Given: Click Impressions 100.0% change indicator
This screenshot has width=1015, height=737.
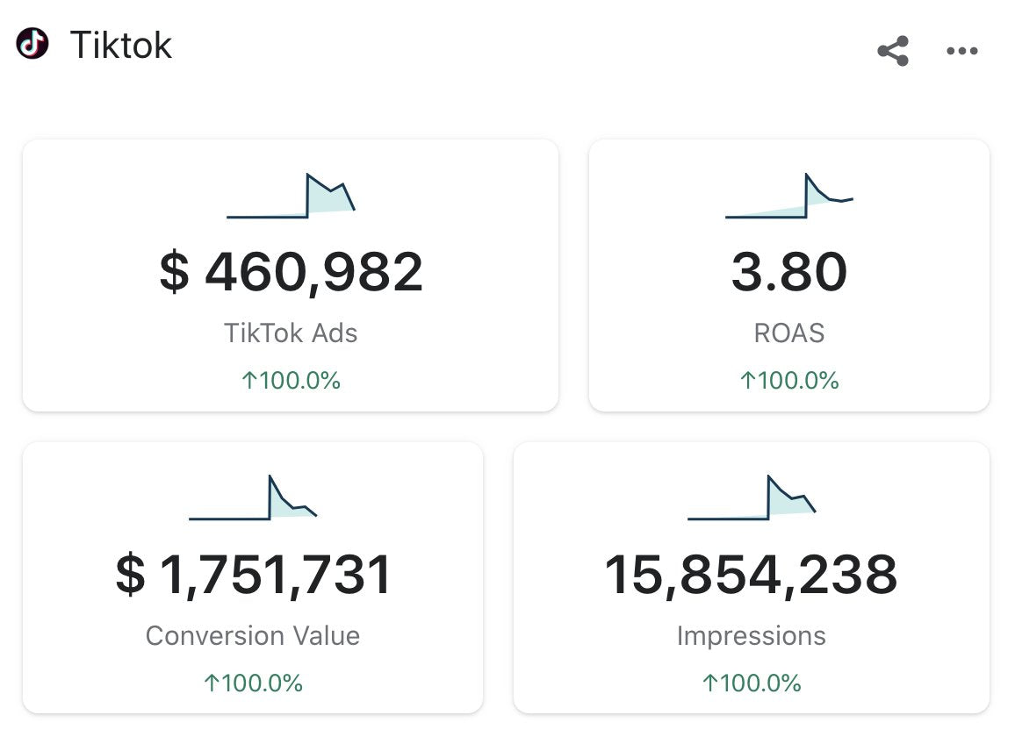Looking at the screenshot, I should click(752, 683).
